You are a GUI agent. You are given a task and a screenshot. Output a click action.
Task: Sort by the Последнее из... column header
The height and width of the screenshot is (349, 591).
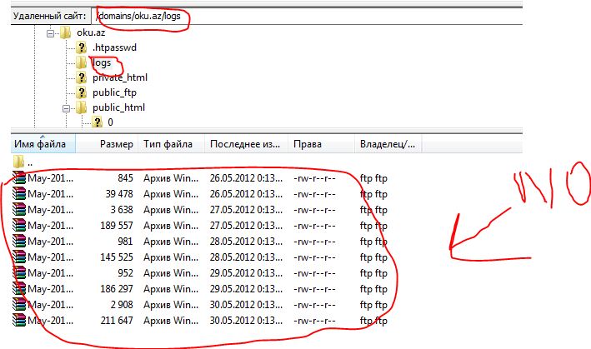click(x=247, y=144)
